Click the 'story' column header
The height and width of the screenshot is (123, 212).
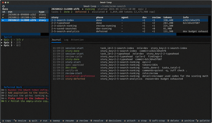tap(55, 18)
